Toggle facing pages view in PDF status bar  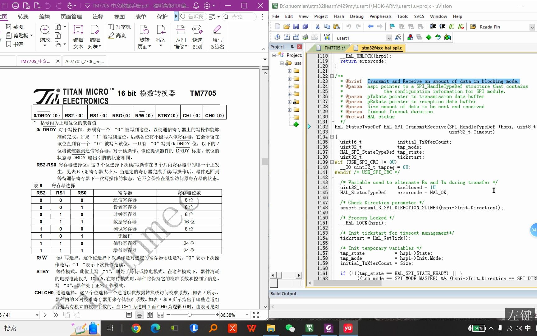click(150, 315)
